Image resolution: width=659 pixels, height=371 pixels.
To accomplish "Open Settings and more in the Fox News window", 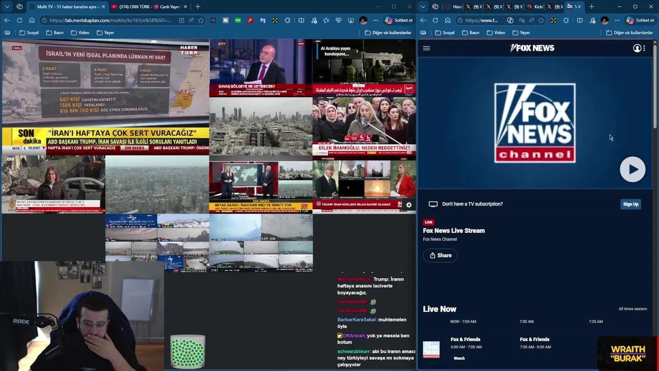I will (617, 20).
